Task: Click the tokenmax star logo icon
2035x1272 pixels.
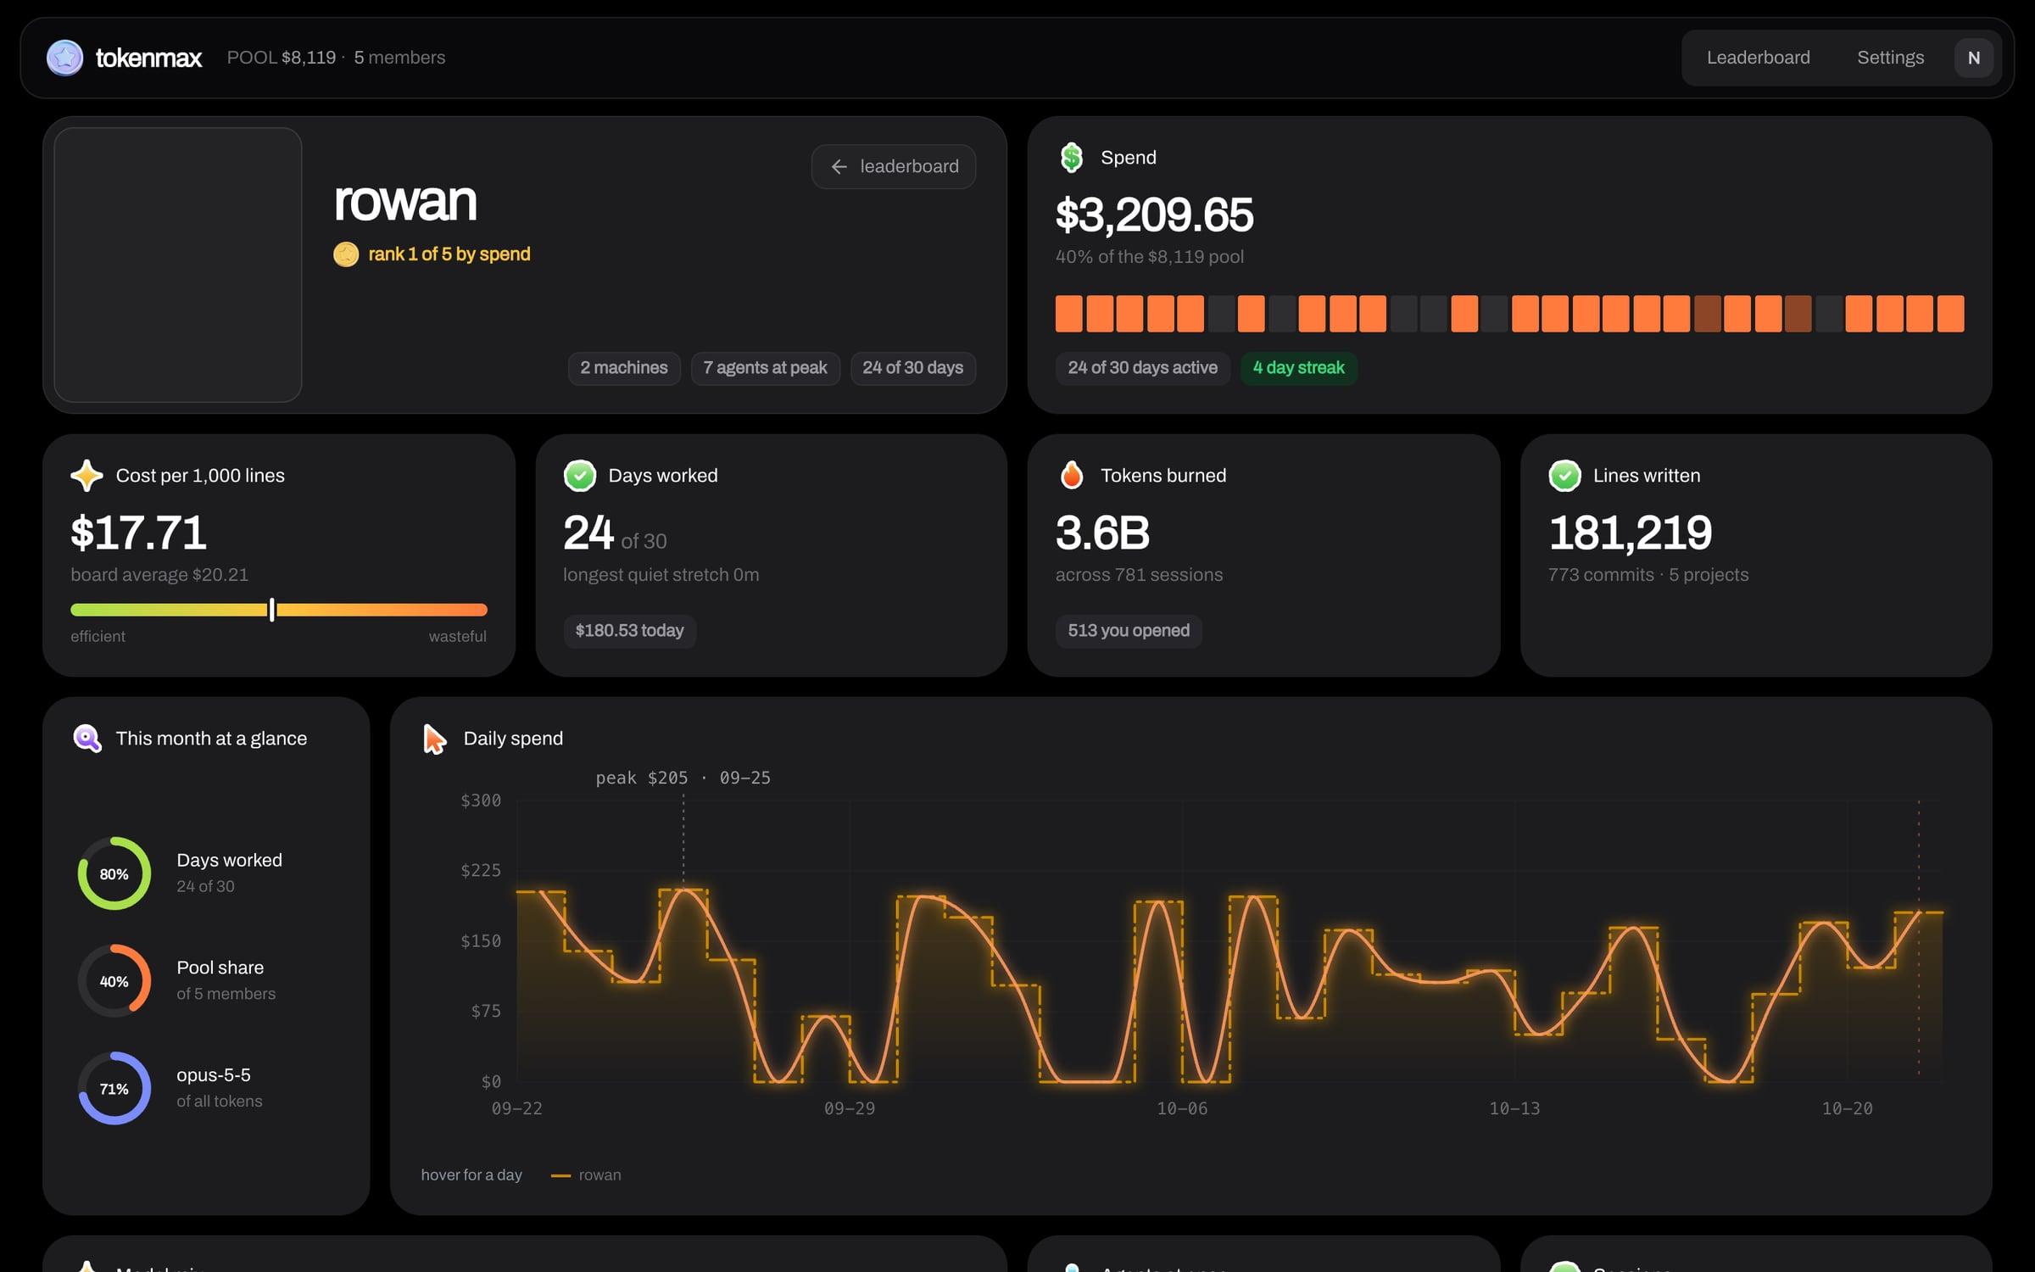Action: (64, 58)
